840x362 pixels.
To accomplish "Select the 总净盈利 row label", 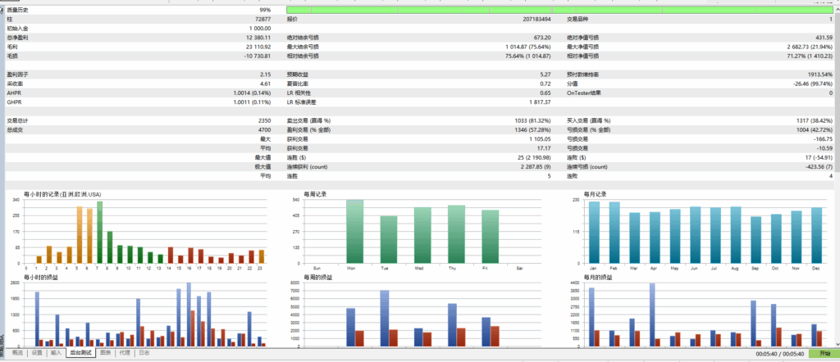I will 17,38.
